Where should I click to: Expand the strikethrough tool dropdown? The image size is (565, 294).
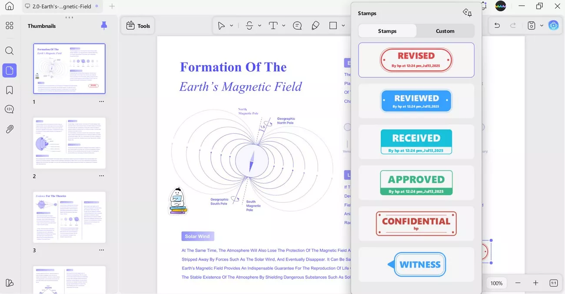(x=260, y=26)
